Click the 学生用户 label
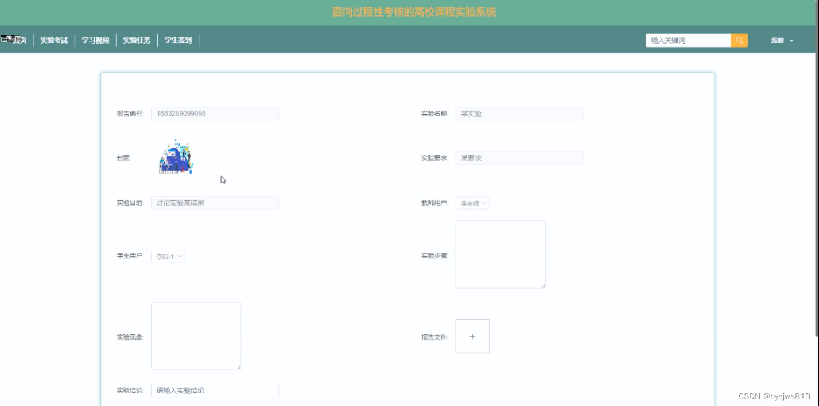Viewport: 819px width, 406px height. (130, 255)
